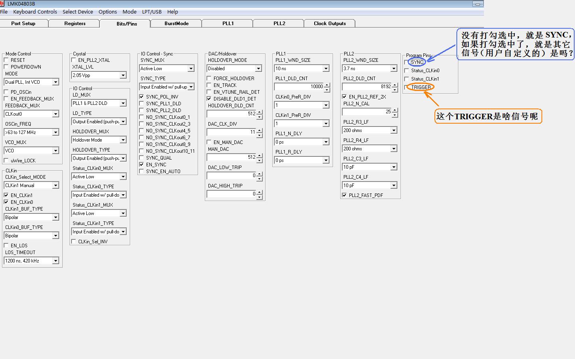Switch to the Port Setup tab
The image size is (575, 359).
point(24,24)
